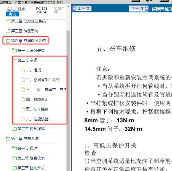The width and height of the screenshot is (172, 171).
Task: Open section 第一节 概述
Action: pos(27,148)
